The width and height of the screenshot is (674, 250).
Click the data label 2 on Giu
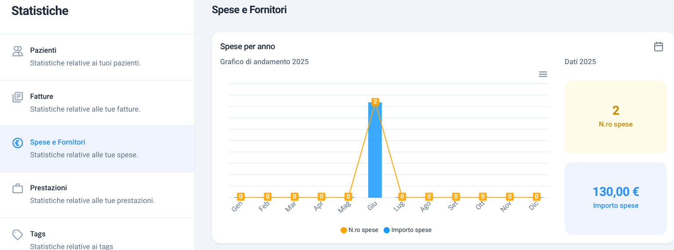pos(375,101)
